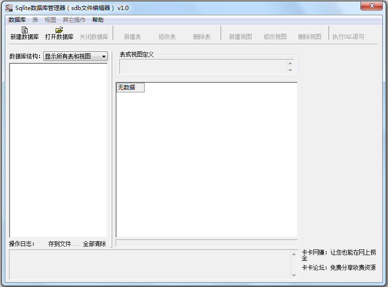Click 修改表 toolbar button

tap(167, 37)
